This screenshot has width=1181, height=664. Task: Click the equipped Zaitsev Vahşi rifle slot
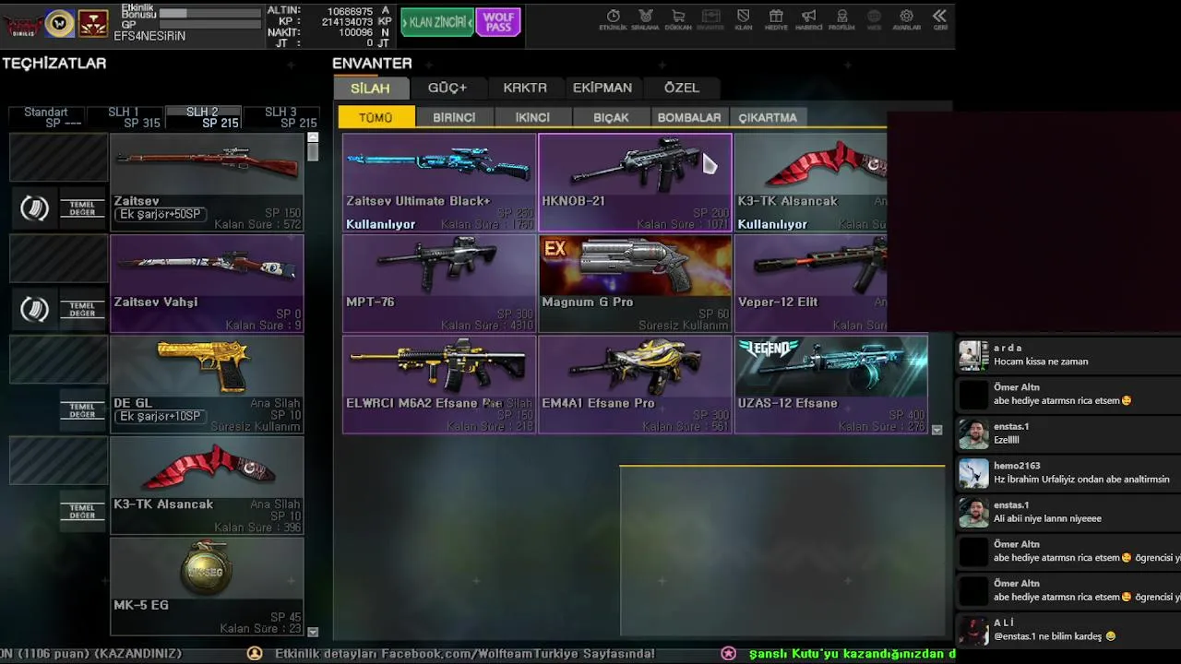pos(207,283)
